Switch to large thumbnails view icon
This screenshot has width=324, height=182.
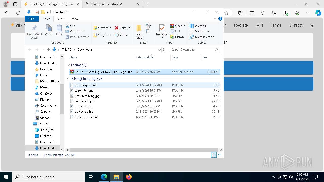coord(219,155)
